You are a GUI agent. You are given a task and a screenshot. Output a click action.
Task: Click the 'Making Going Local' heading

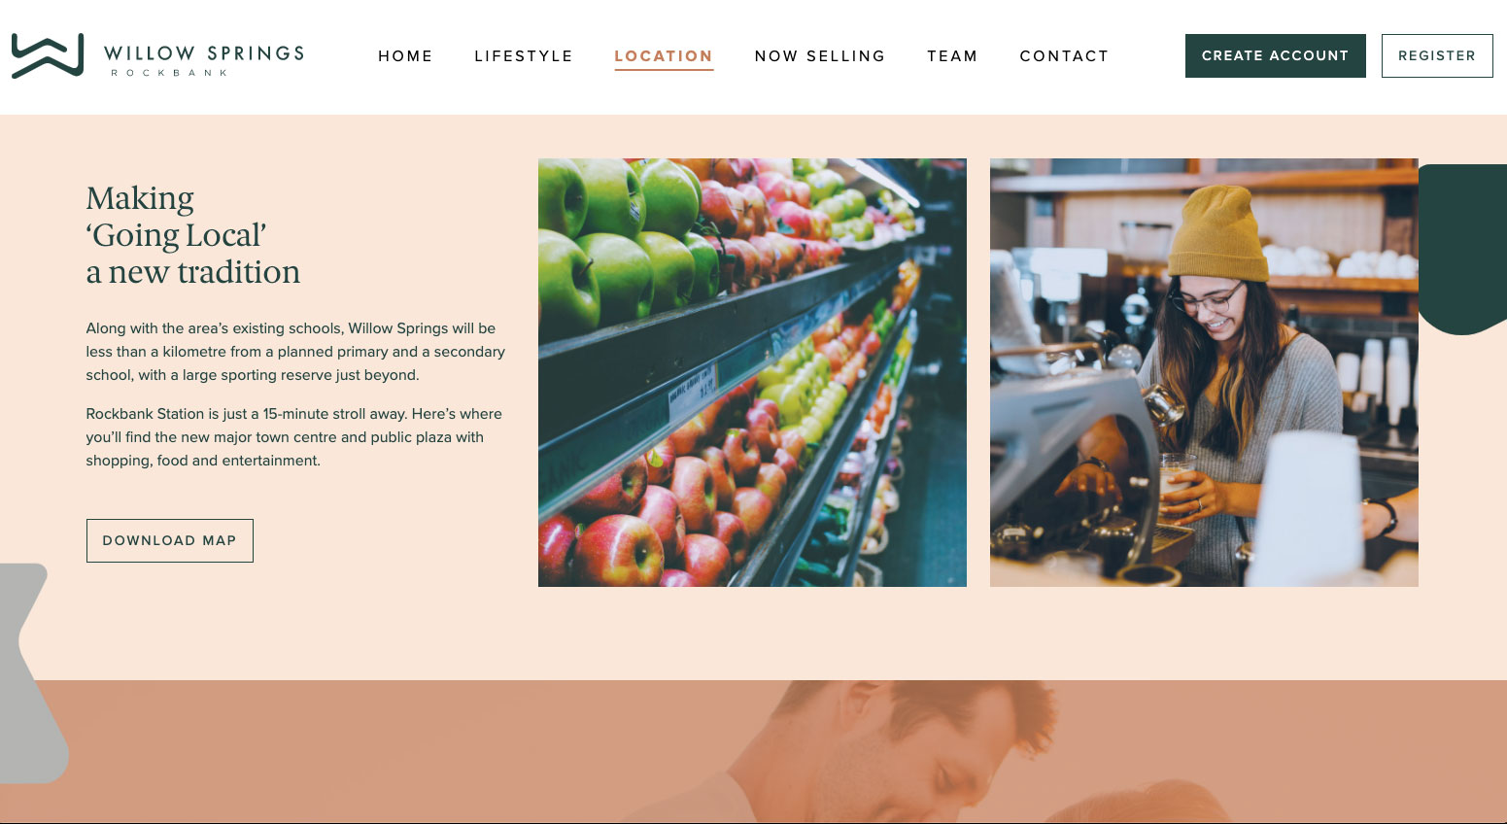pyautogui.click(x=193, y=235)
